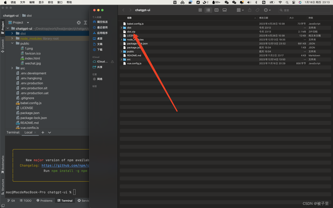Screen dimensions: 333x208
Task: Collapse chatgpt-ui root in IDE project tree
Action: coord(8,28)
